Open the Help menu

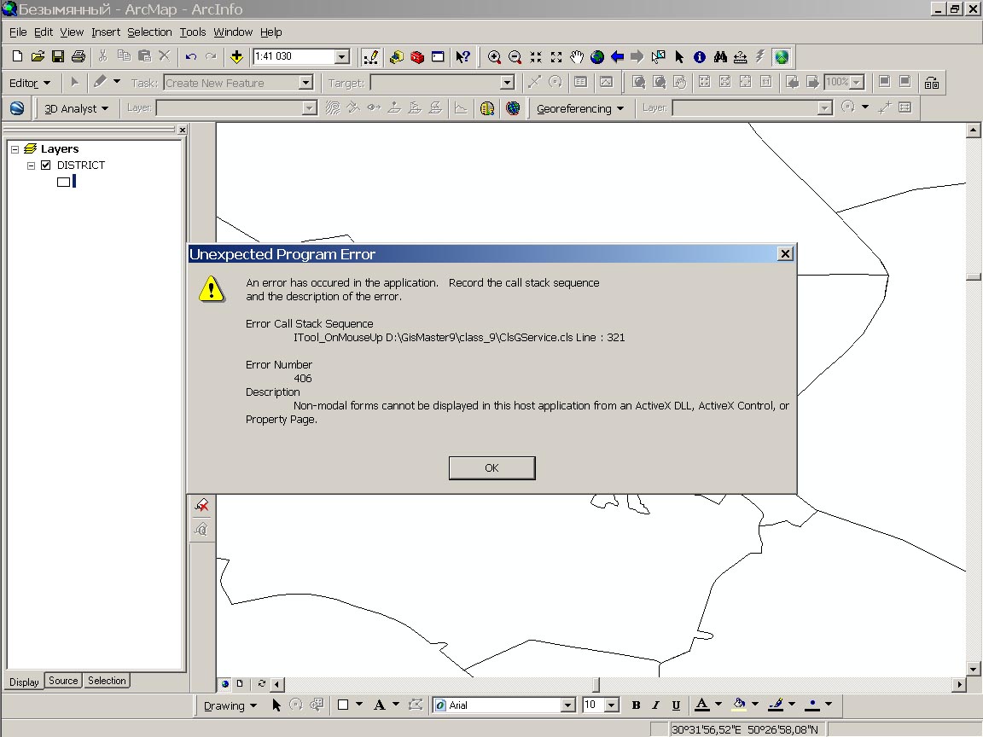tap(270, 32)
